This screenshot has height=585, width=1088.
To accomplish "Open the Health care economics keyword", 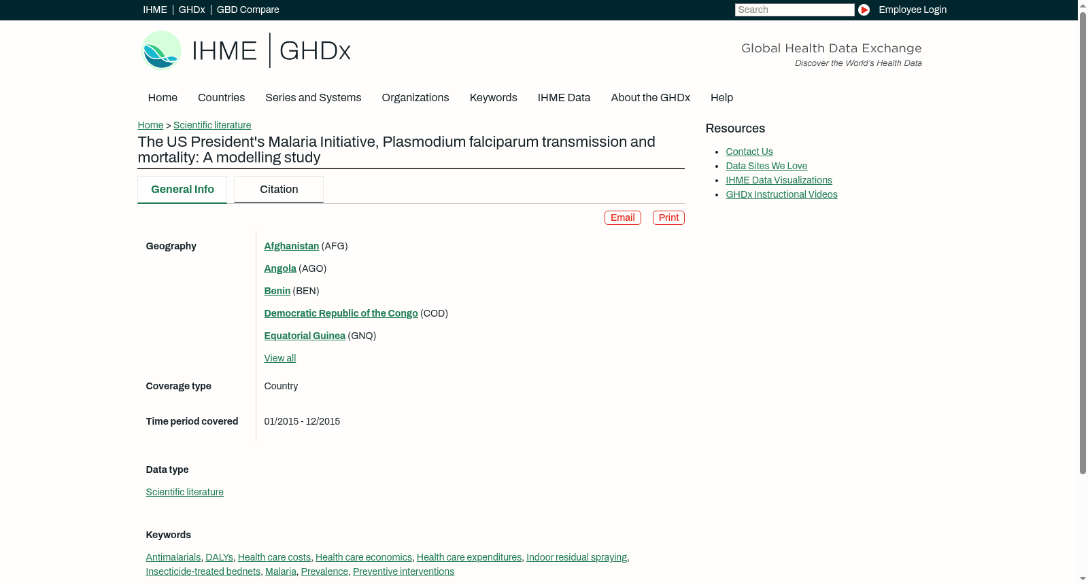I will coord(364,557).
